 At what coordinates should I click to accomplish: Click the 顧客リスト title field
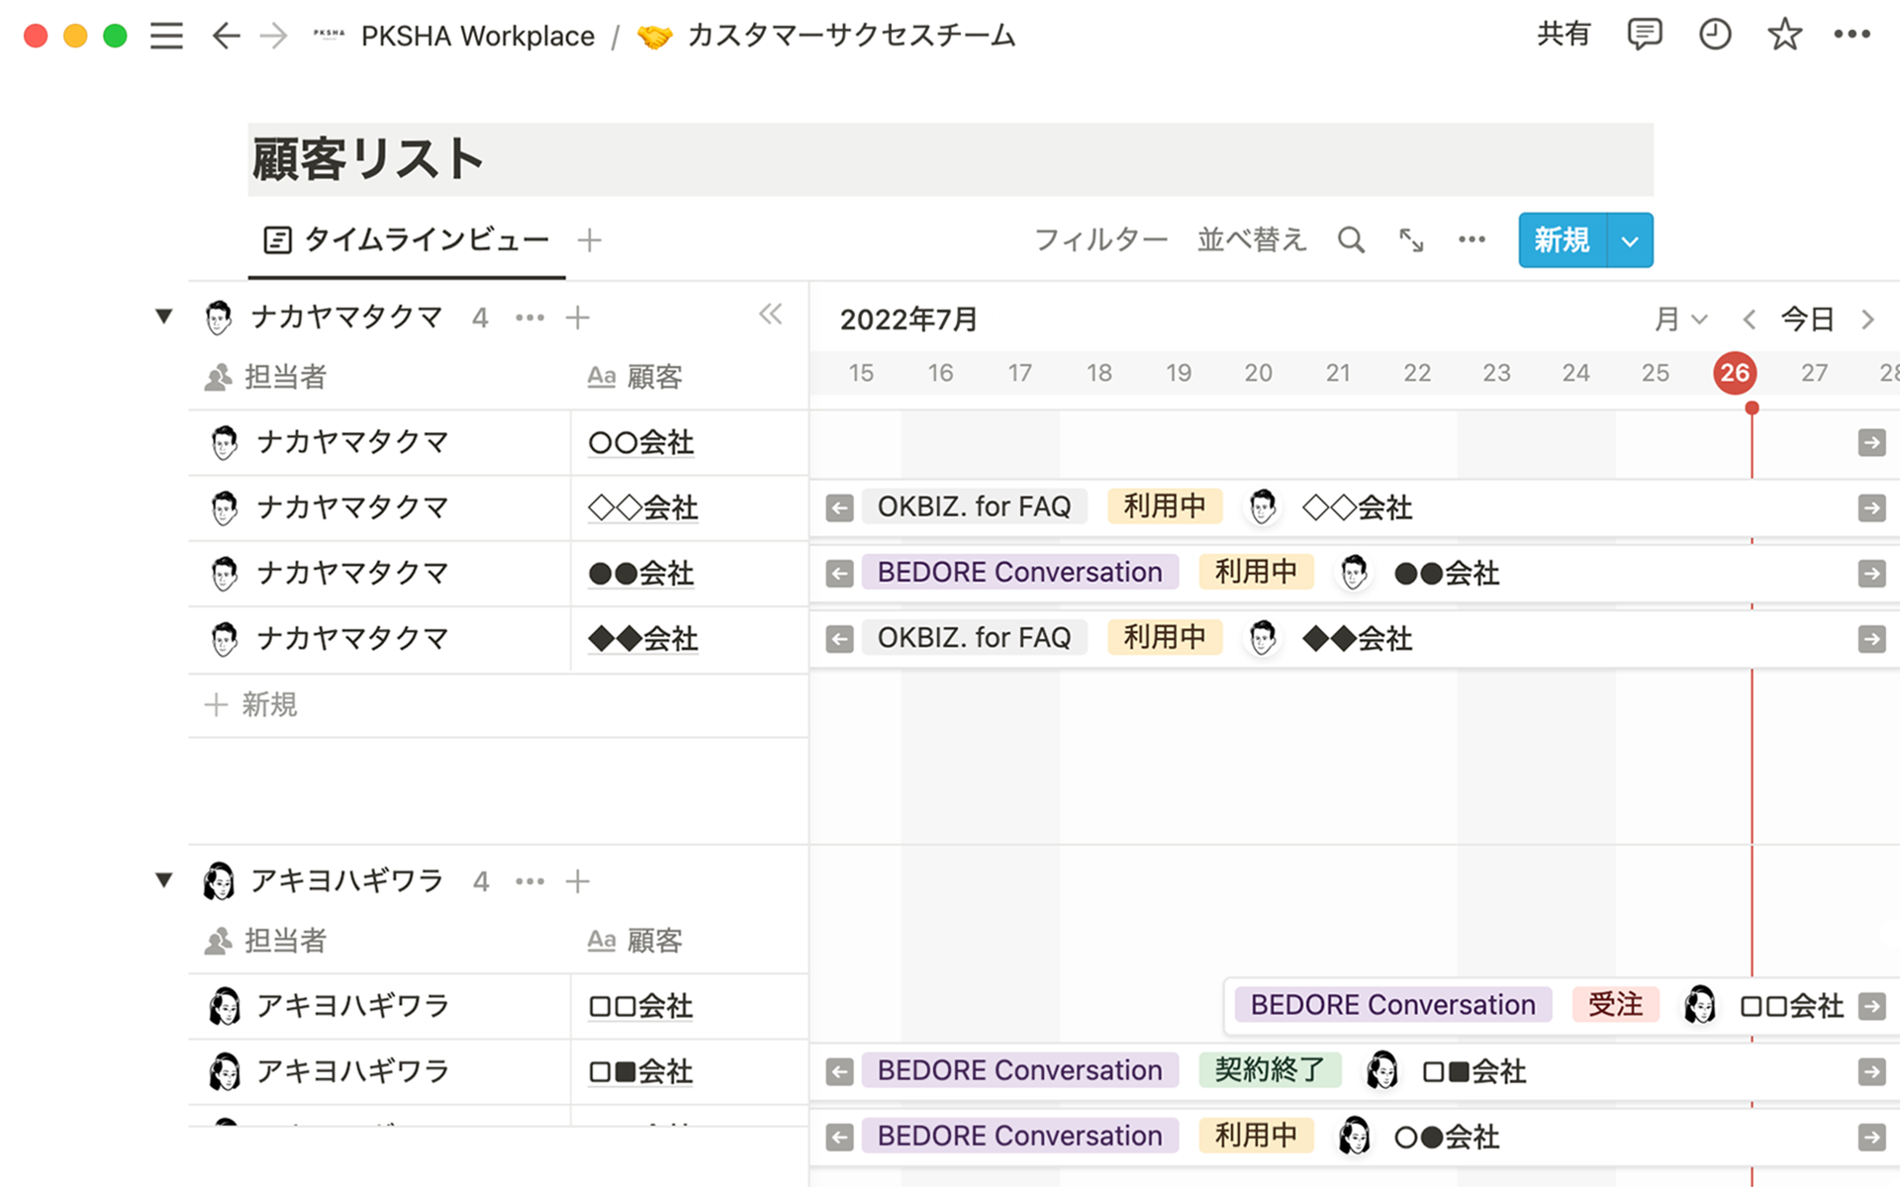point(950,159)
